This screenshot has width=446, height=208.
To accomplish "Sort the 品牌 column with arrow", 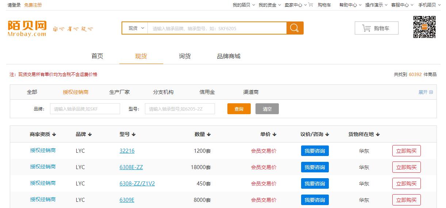I will pyautogui.click(x=90, y=135).
